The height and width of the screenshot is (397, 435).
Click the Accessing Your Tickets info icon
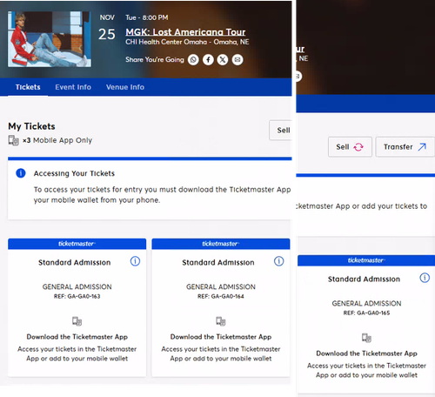point(21,173)
